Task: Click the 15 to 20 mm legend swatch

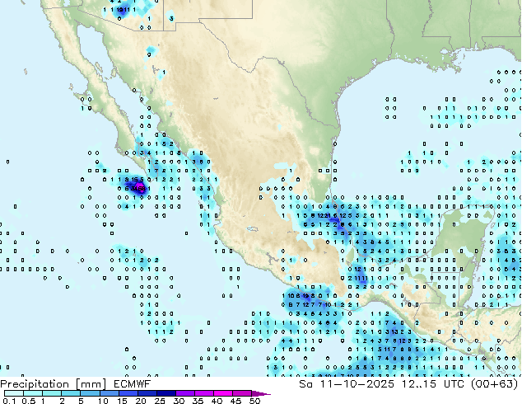Action: (128, 393)
